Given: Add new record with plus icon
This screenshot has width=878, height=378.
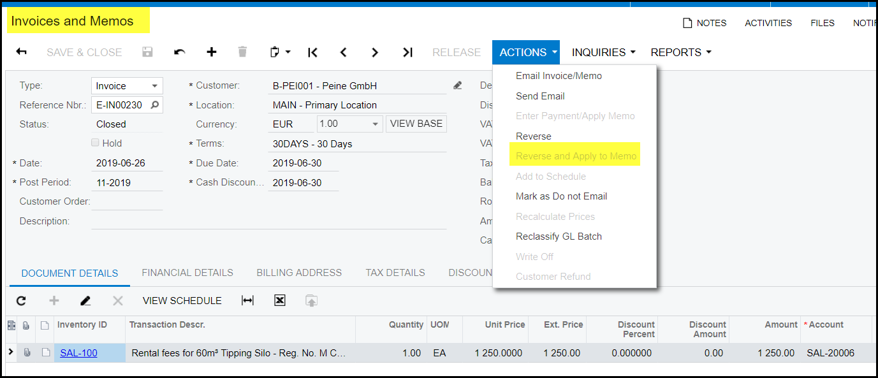Looking at the screenshot, I should (x=212, y=52).
